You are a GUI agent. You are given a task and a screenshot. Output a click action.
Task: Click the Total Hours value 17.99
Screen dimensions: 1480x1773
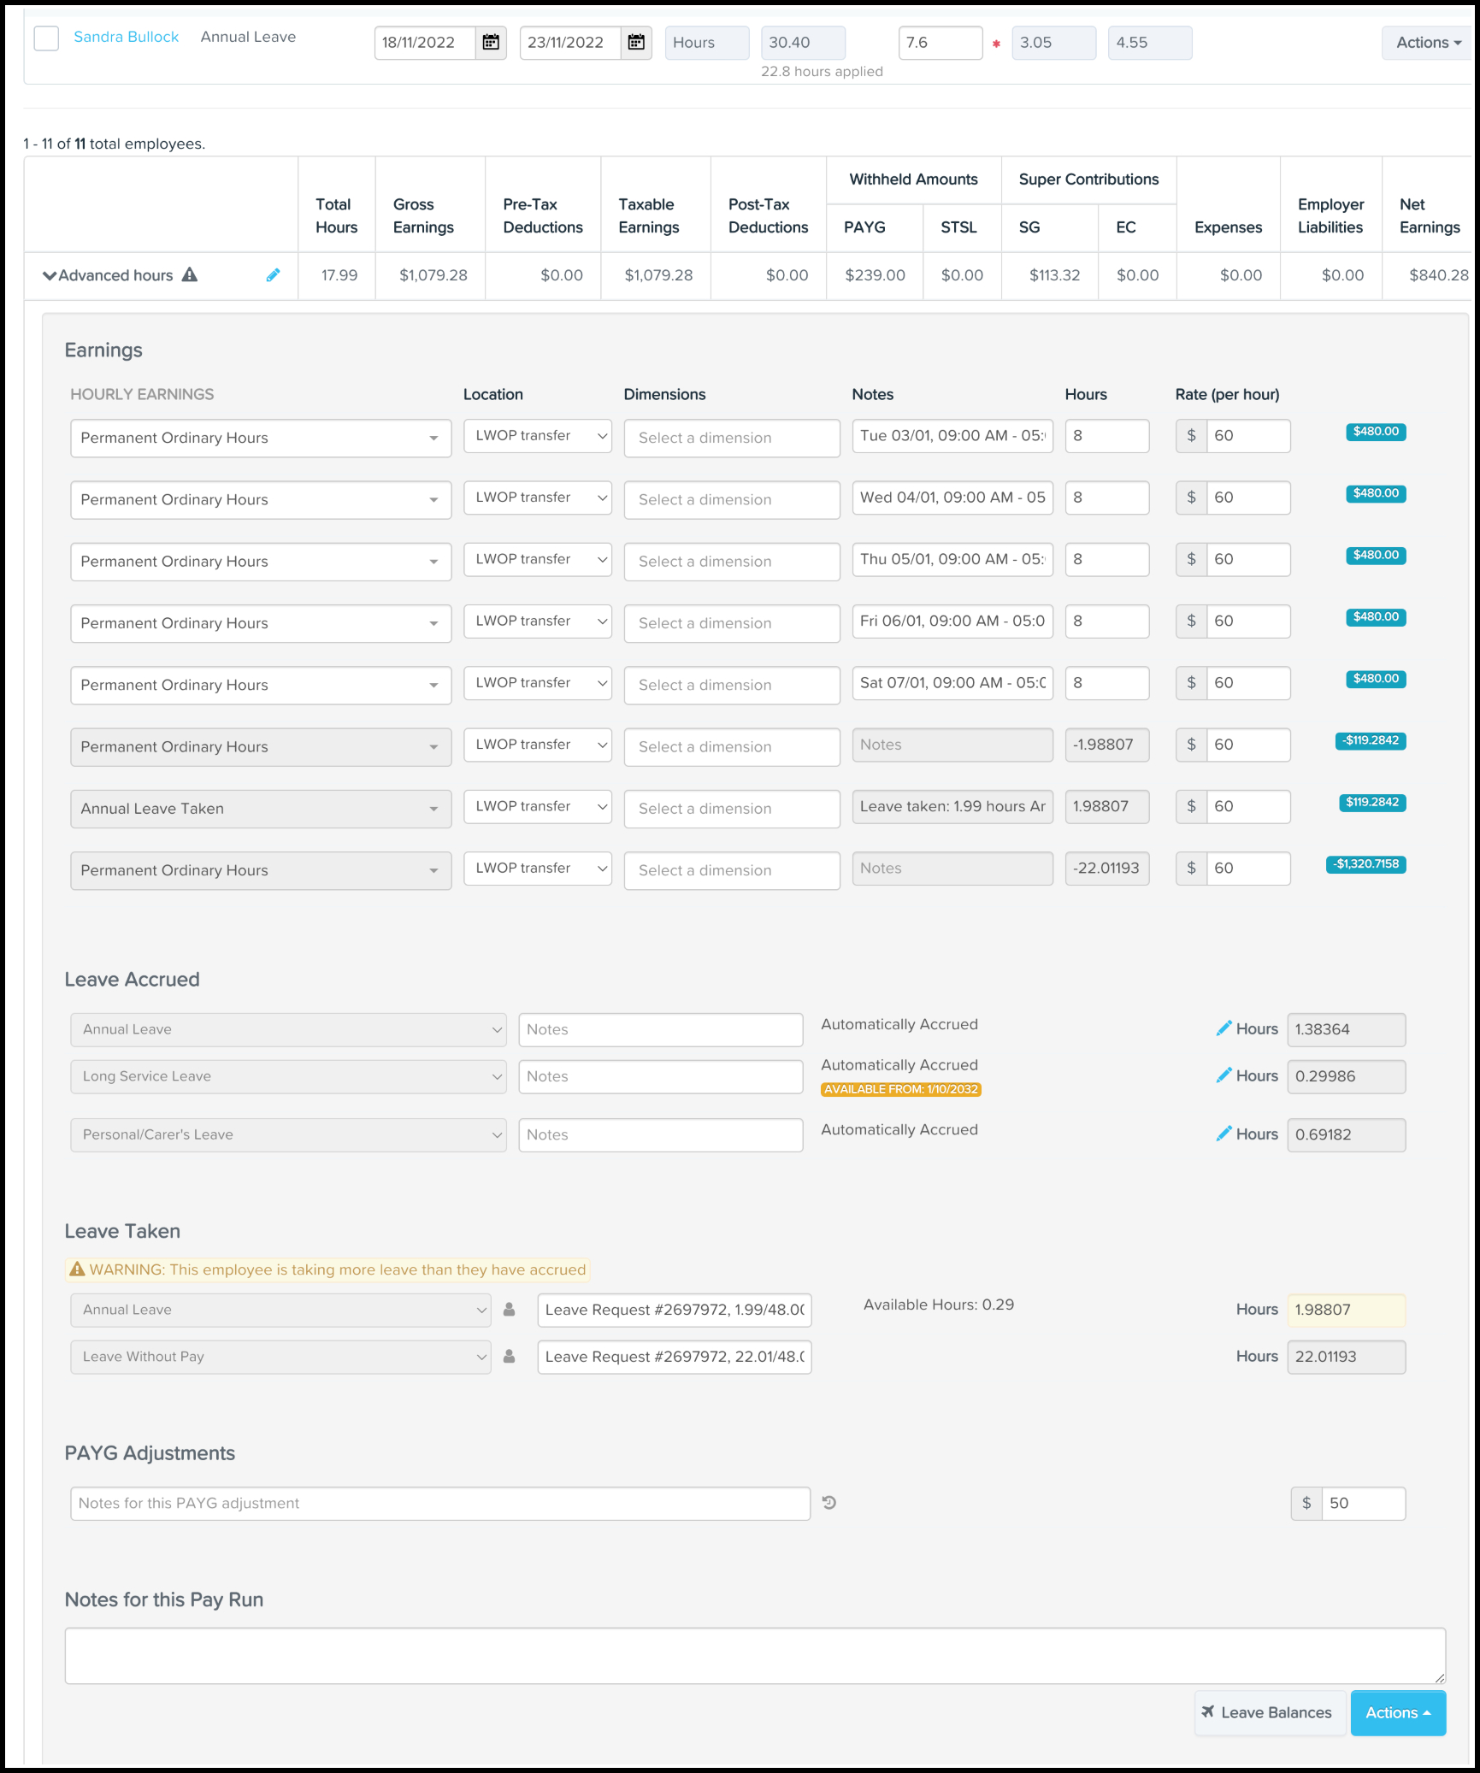coord(339,275)
